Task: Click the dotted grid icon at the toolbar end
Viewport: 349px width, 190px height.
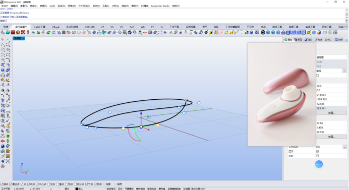Action: [335, 32]
